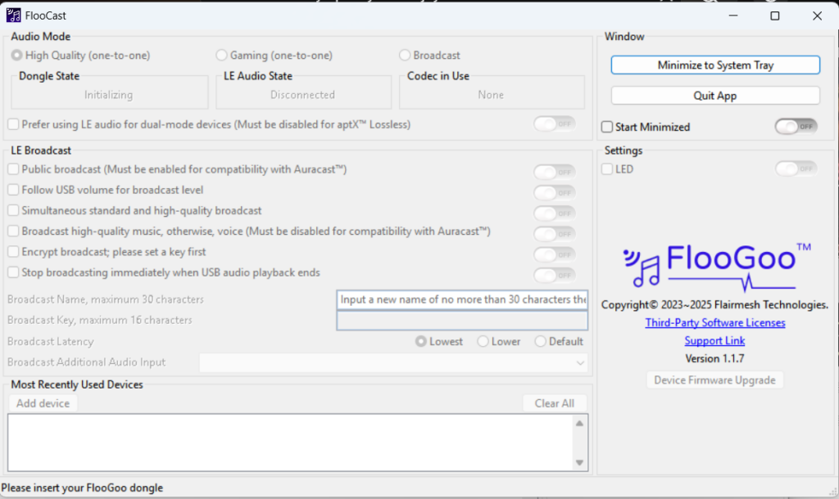Click the Clear All button

pos(555,403)
